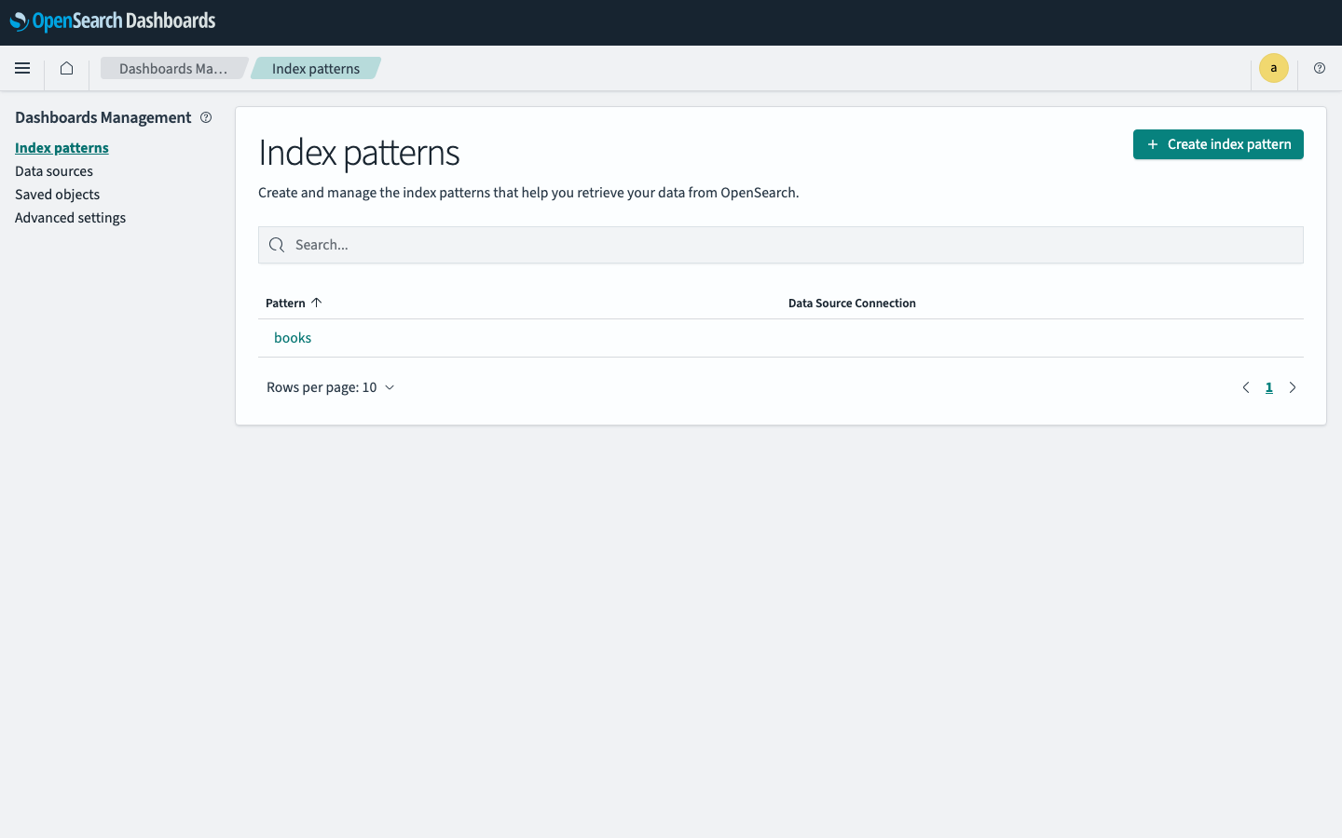
Task: Sort by Pattern column arrow
Action: pyautogui.click(x=316, y=303)
